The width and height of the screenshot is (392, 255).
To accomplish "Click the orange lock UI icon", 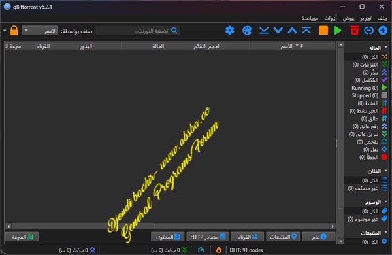I will (x=14, y=31).
